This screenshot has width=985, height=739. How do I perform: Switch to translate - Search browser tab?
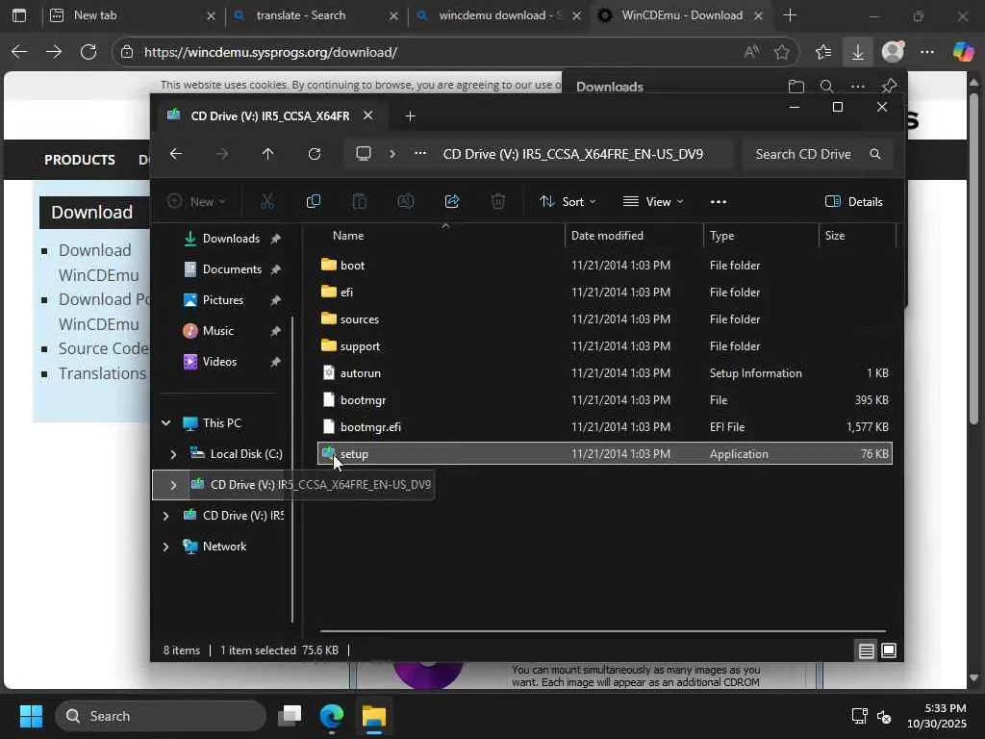(315, 15)
